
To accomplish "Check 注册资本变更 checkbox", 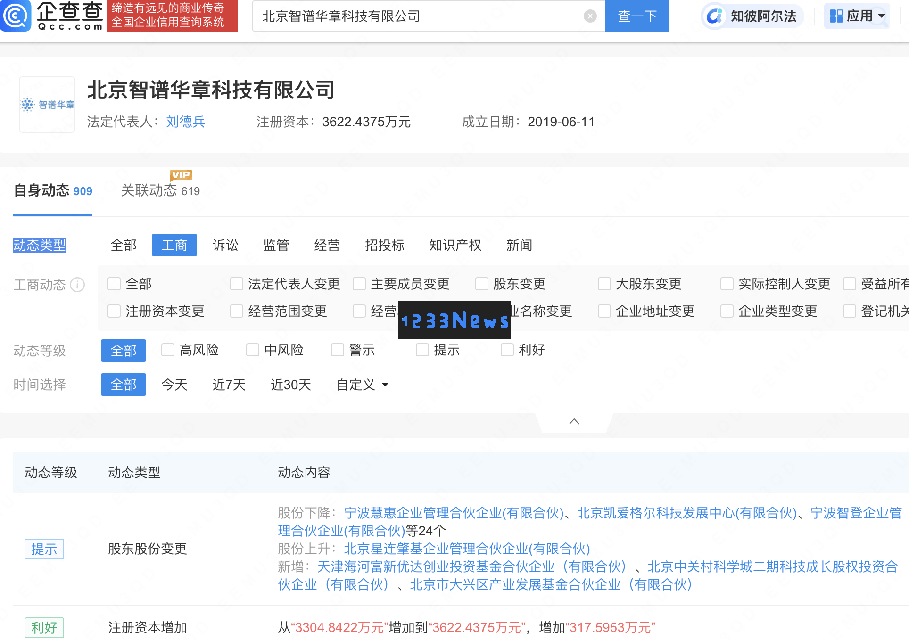I will (114, 311).
